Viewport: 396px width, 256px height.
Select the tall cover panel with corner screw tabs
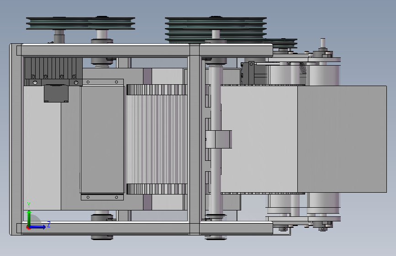[x=102, y=139]
